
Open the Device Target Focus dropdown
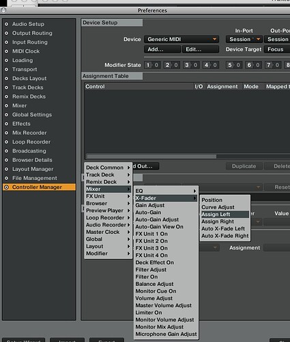[277, 49]
